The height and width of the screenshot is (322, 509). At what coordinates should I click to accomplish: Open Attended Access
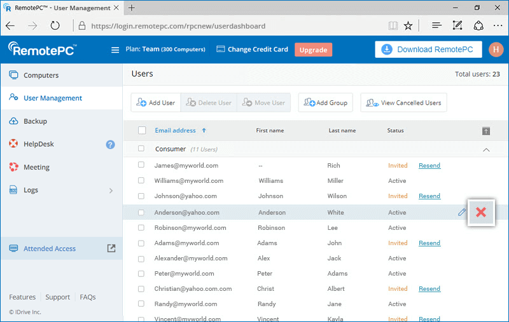click(61, 248)
